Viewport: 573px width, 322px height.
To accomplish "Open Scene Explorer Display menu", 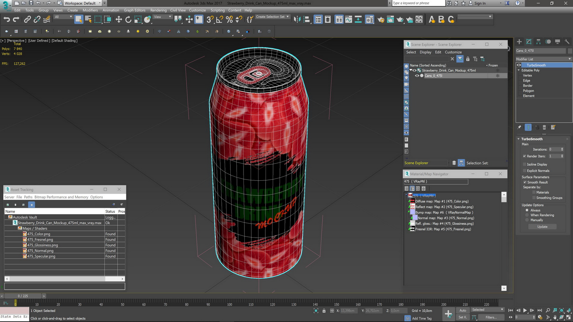I will point(425,52).
